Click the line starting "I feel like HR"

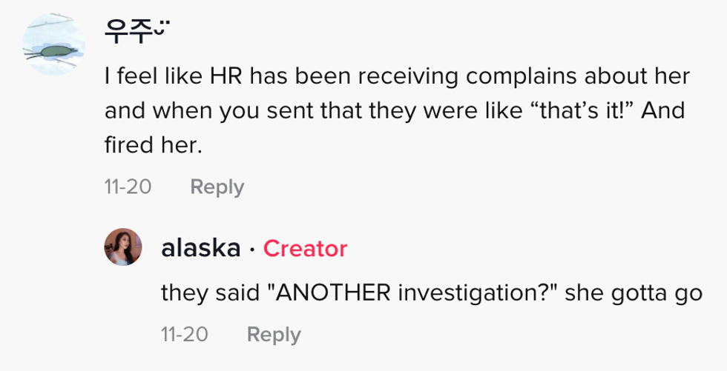pyautogui.click(x=397, y=76)
